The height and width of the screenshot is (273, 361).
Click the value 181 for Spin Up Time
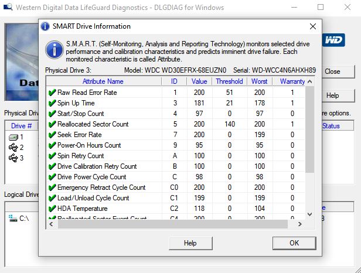point(199,103)
